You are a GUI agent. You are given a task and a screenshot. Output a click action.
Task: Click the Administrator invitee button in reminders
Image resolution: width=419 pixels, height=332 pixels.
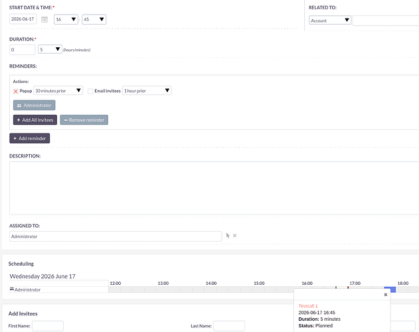[x=35, y=105]
